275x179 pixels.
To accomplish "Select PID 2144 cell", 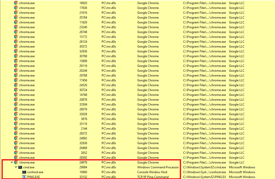I will pos(84,129).
